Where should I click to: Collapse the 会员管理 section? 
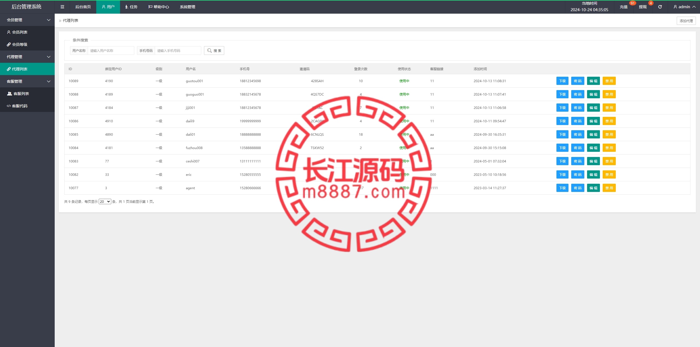point(27,20)
